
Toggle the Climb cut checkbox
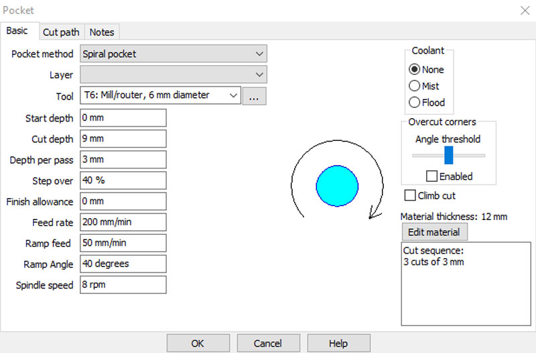coord(410,196)
